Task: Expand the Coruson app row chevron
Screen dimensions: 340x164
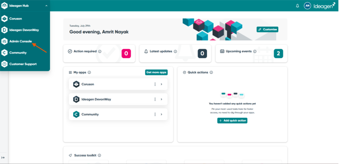Action: click(x=162, y=84)
